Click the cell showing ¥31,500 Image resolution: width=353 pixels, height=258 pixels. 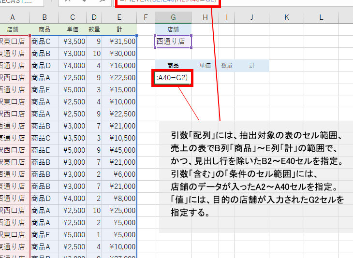coord(119,42)
